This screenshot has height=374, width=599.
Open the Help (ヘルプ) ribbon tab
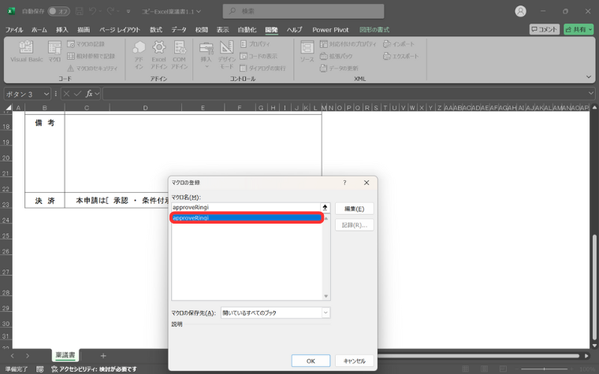coord(294,29)
